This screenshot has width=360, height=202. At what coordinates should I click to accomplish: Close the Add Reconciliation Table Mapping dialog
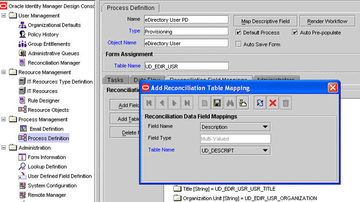[333, 87]
